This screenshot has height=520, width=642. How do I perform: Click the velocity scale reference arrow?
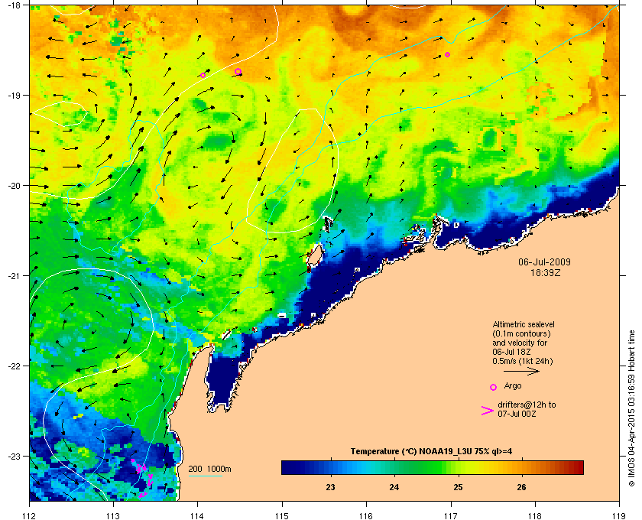[521, 372]
